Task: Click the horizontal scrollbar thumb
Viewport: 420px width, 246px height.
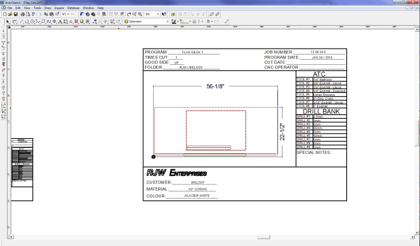Action: click(264, 237)
